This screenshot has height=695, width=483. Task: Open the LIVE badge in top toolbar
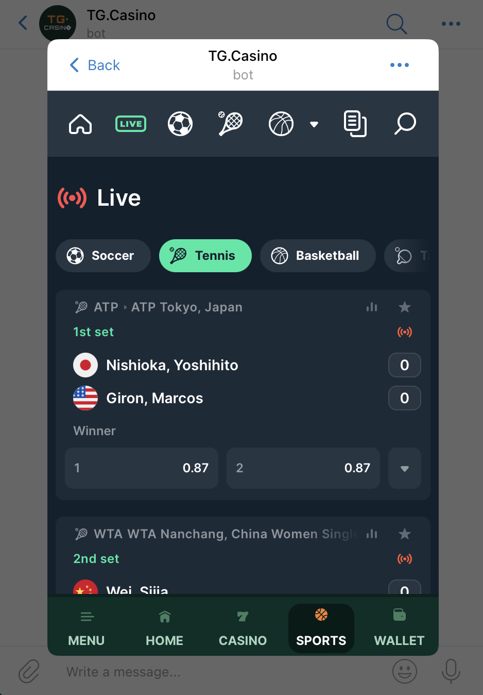coord(131,124)
